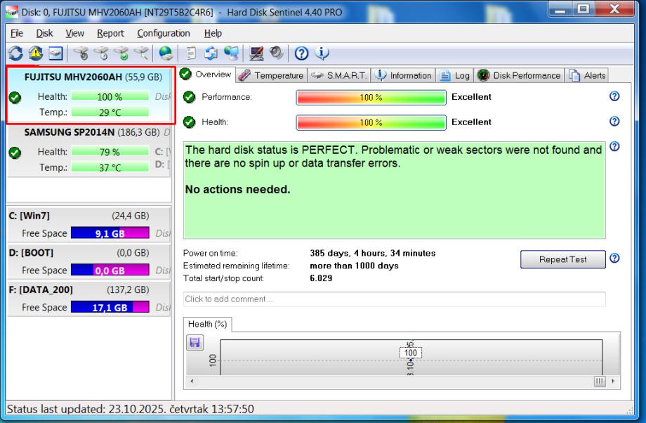Image resolution: width=646 pixels, height=423 pixels.
Task: Click the text document toolbar icon
Action: [191, 53]
